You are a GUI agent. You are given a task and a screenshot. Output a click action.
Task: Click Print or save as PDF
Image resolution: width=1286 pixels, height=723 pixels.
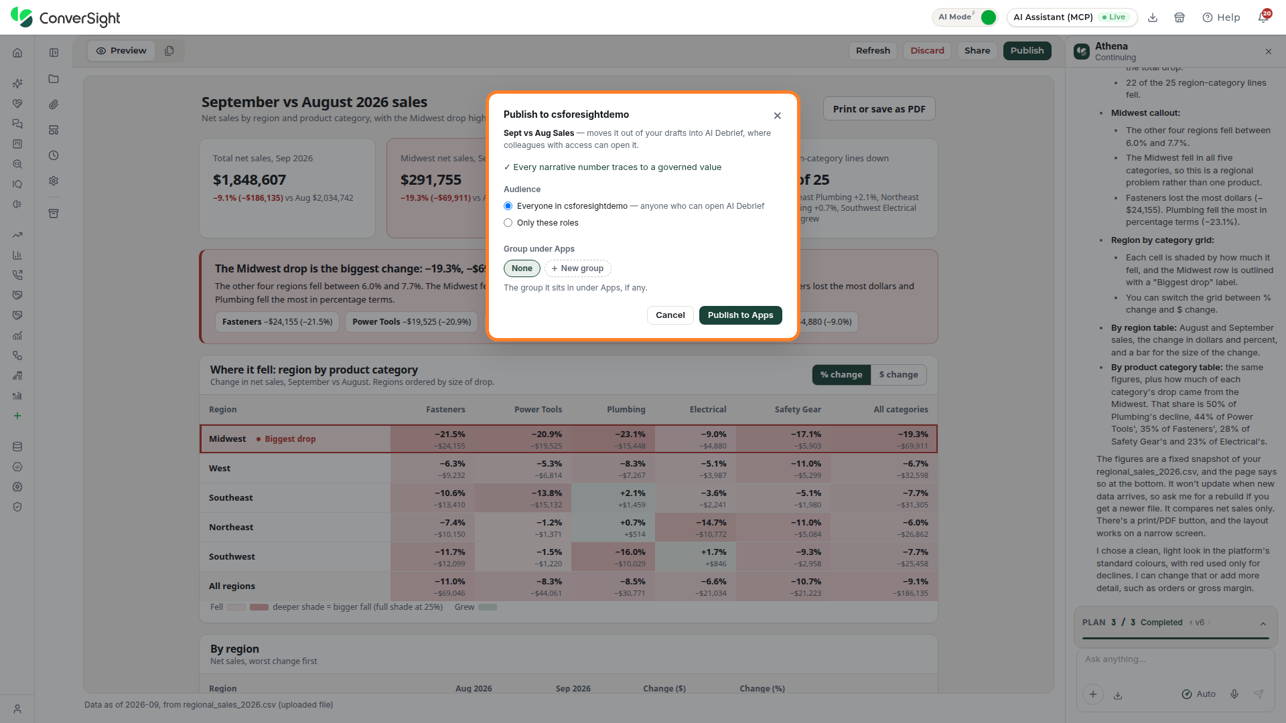coord(879,109)
